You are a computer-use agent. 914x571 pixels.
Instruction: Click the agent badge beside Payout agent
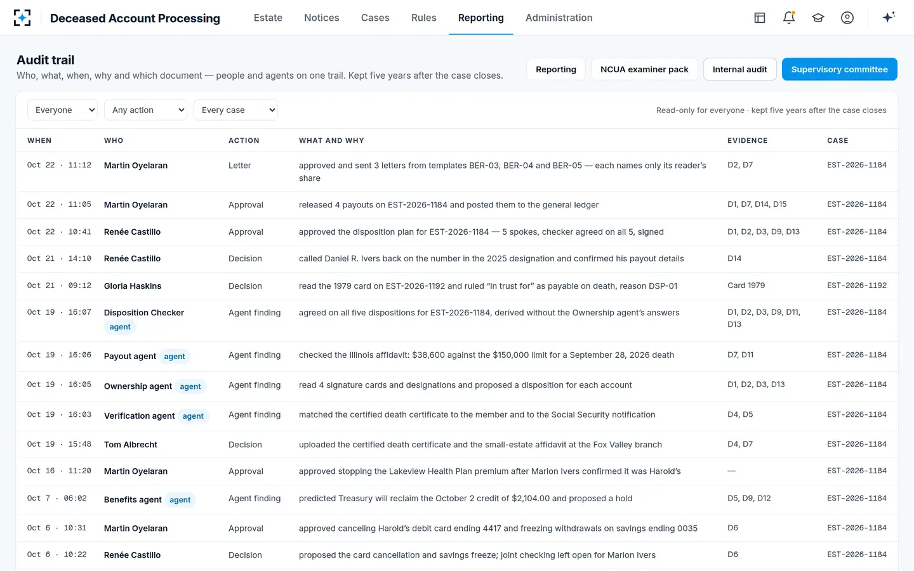click(x=175, y=357)
